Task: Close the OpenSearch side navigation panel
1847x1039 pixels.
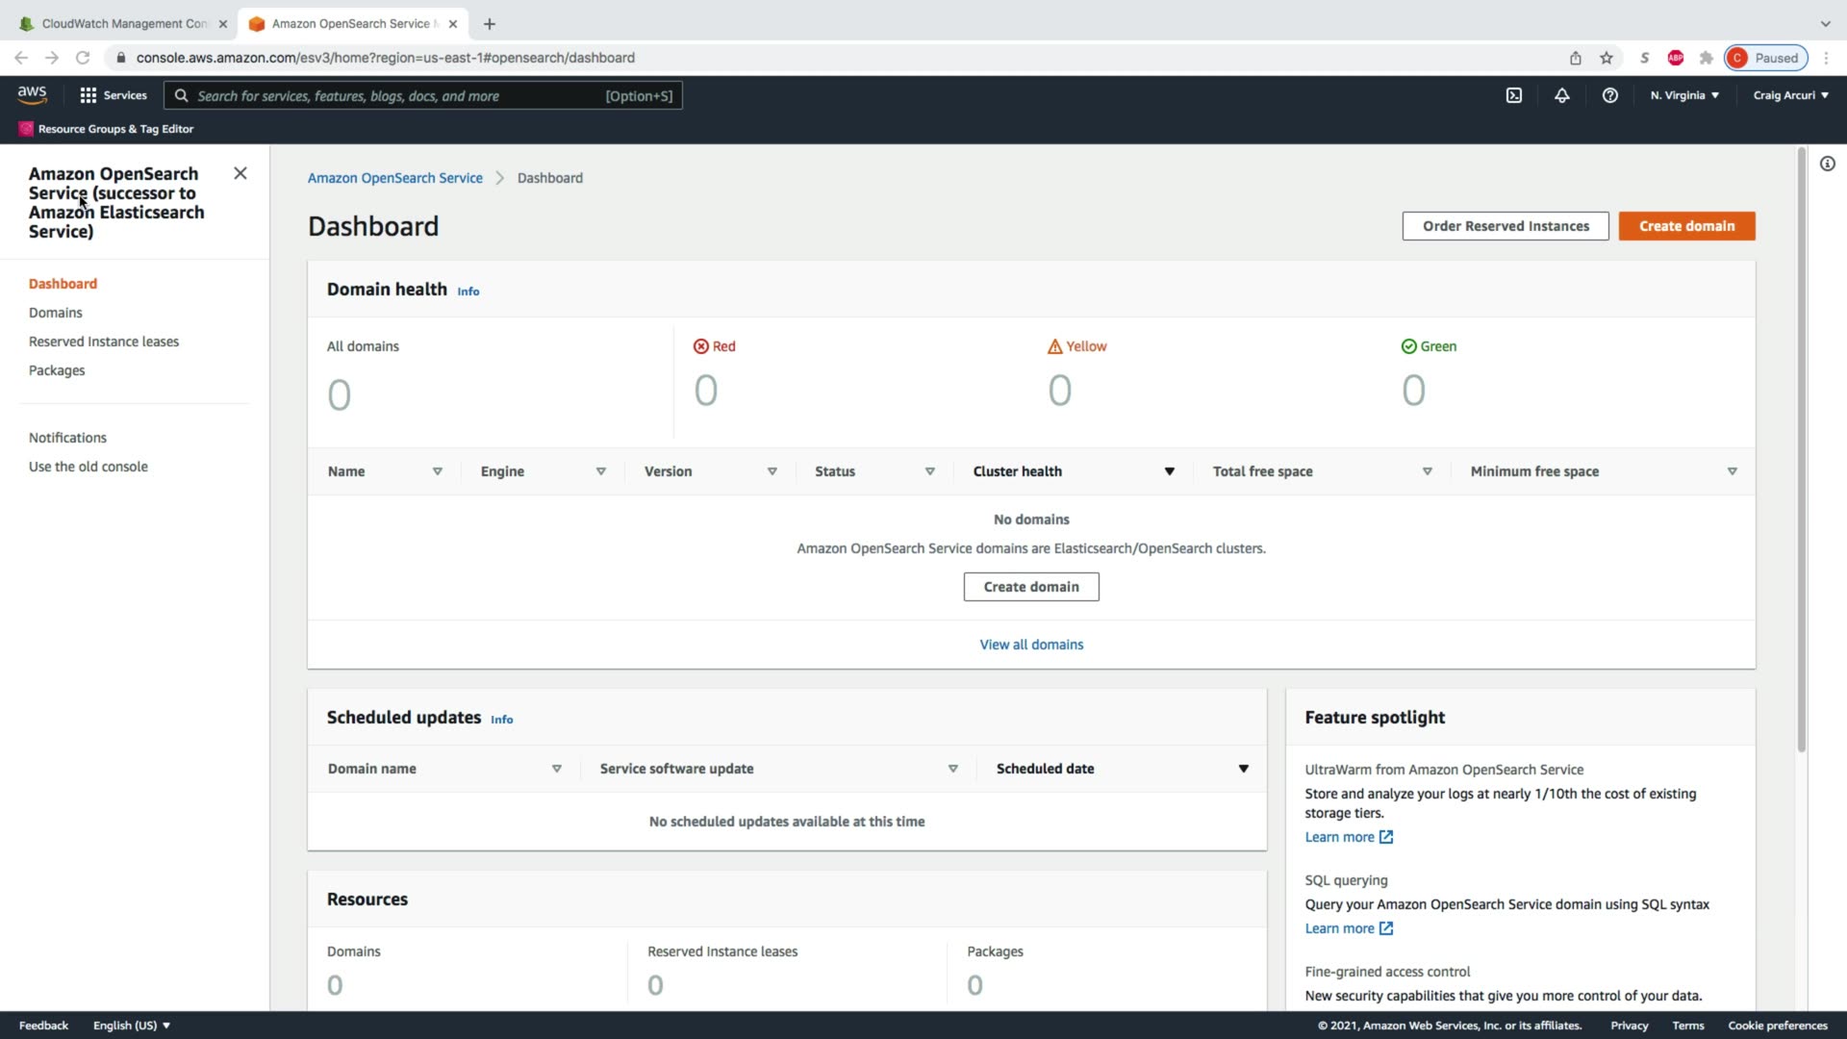Action: [240, 173]
